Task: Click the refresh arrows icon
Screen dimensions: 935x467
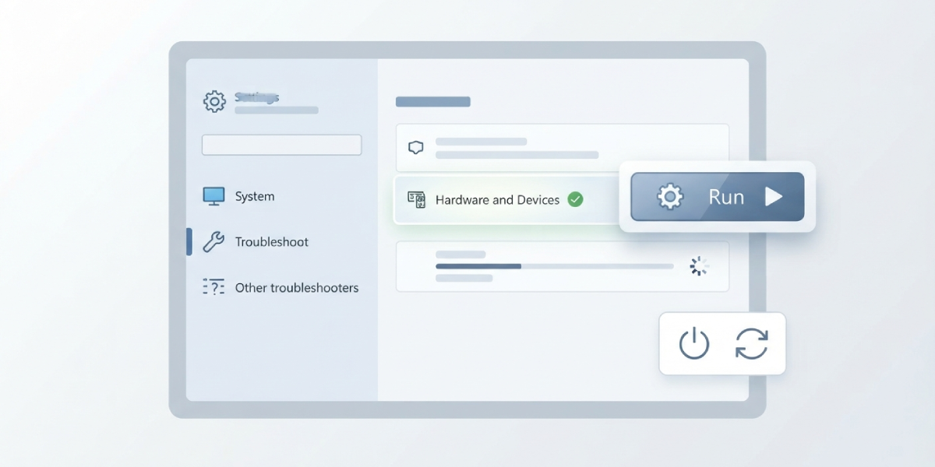Action: 752,343
